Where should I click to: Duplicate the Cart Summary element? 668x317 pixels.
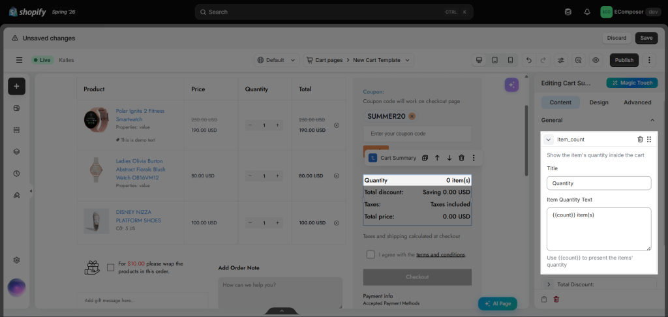coord(425,158)
